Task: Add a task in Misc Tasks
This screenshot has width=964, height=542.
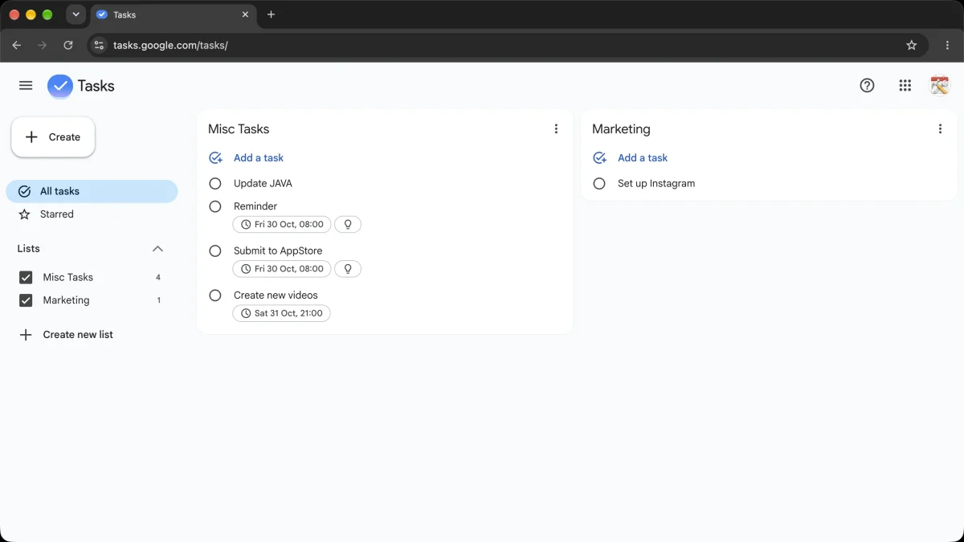Action: 259,158
